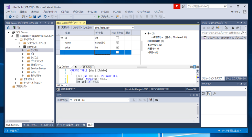
Task: Click the vertical split layout icon
Action: pyautogui.click(x=191, y=67)
